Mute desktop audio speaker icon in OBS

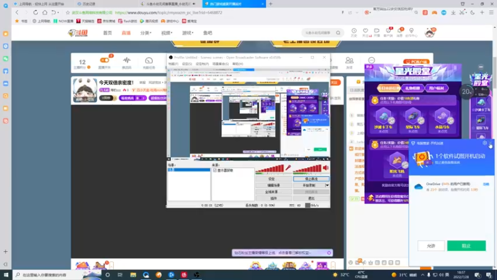[x=326, y=168]
